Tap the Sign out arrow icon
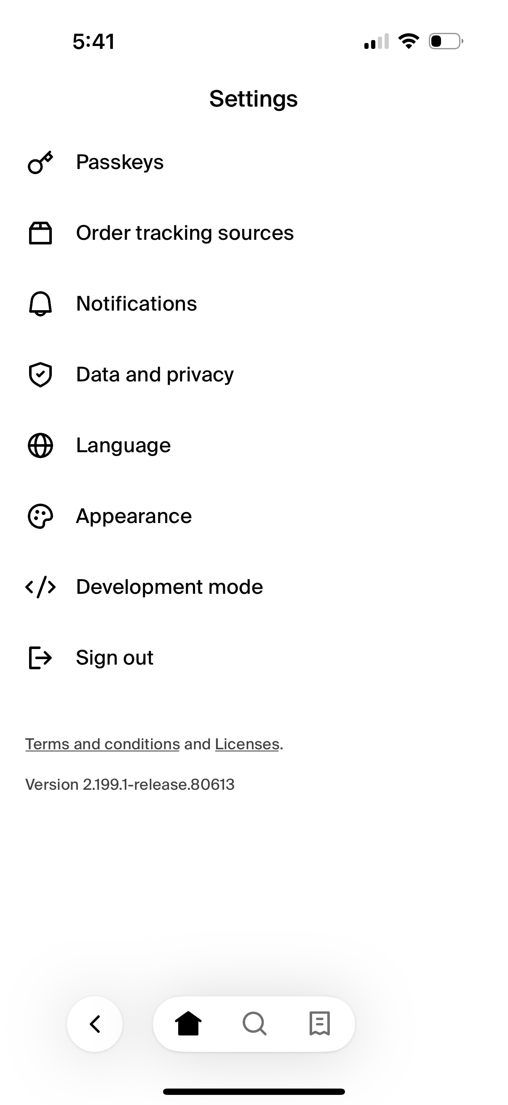The image size is (508, 1105). pos(40,658)
